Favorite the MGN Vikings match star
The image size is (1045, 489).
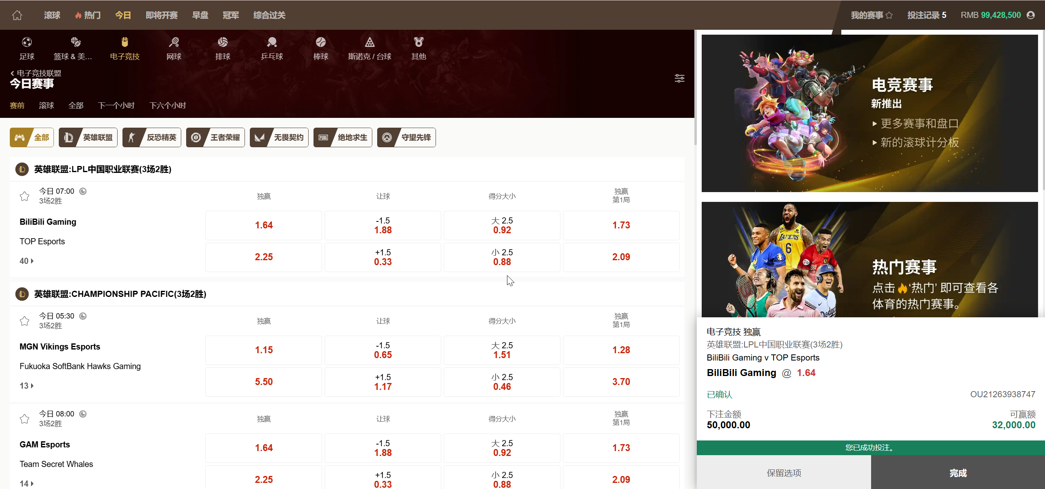[x=24, y=321]
